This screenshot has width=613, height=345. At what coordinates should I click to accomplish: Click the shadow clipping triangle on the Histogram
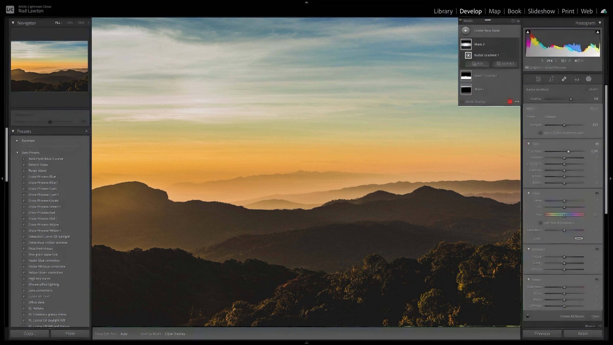click(527, 32)
